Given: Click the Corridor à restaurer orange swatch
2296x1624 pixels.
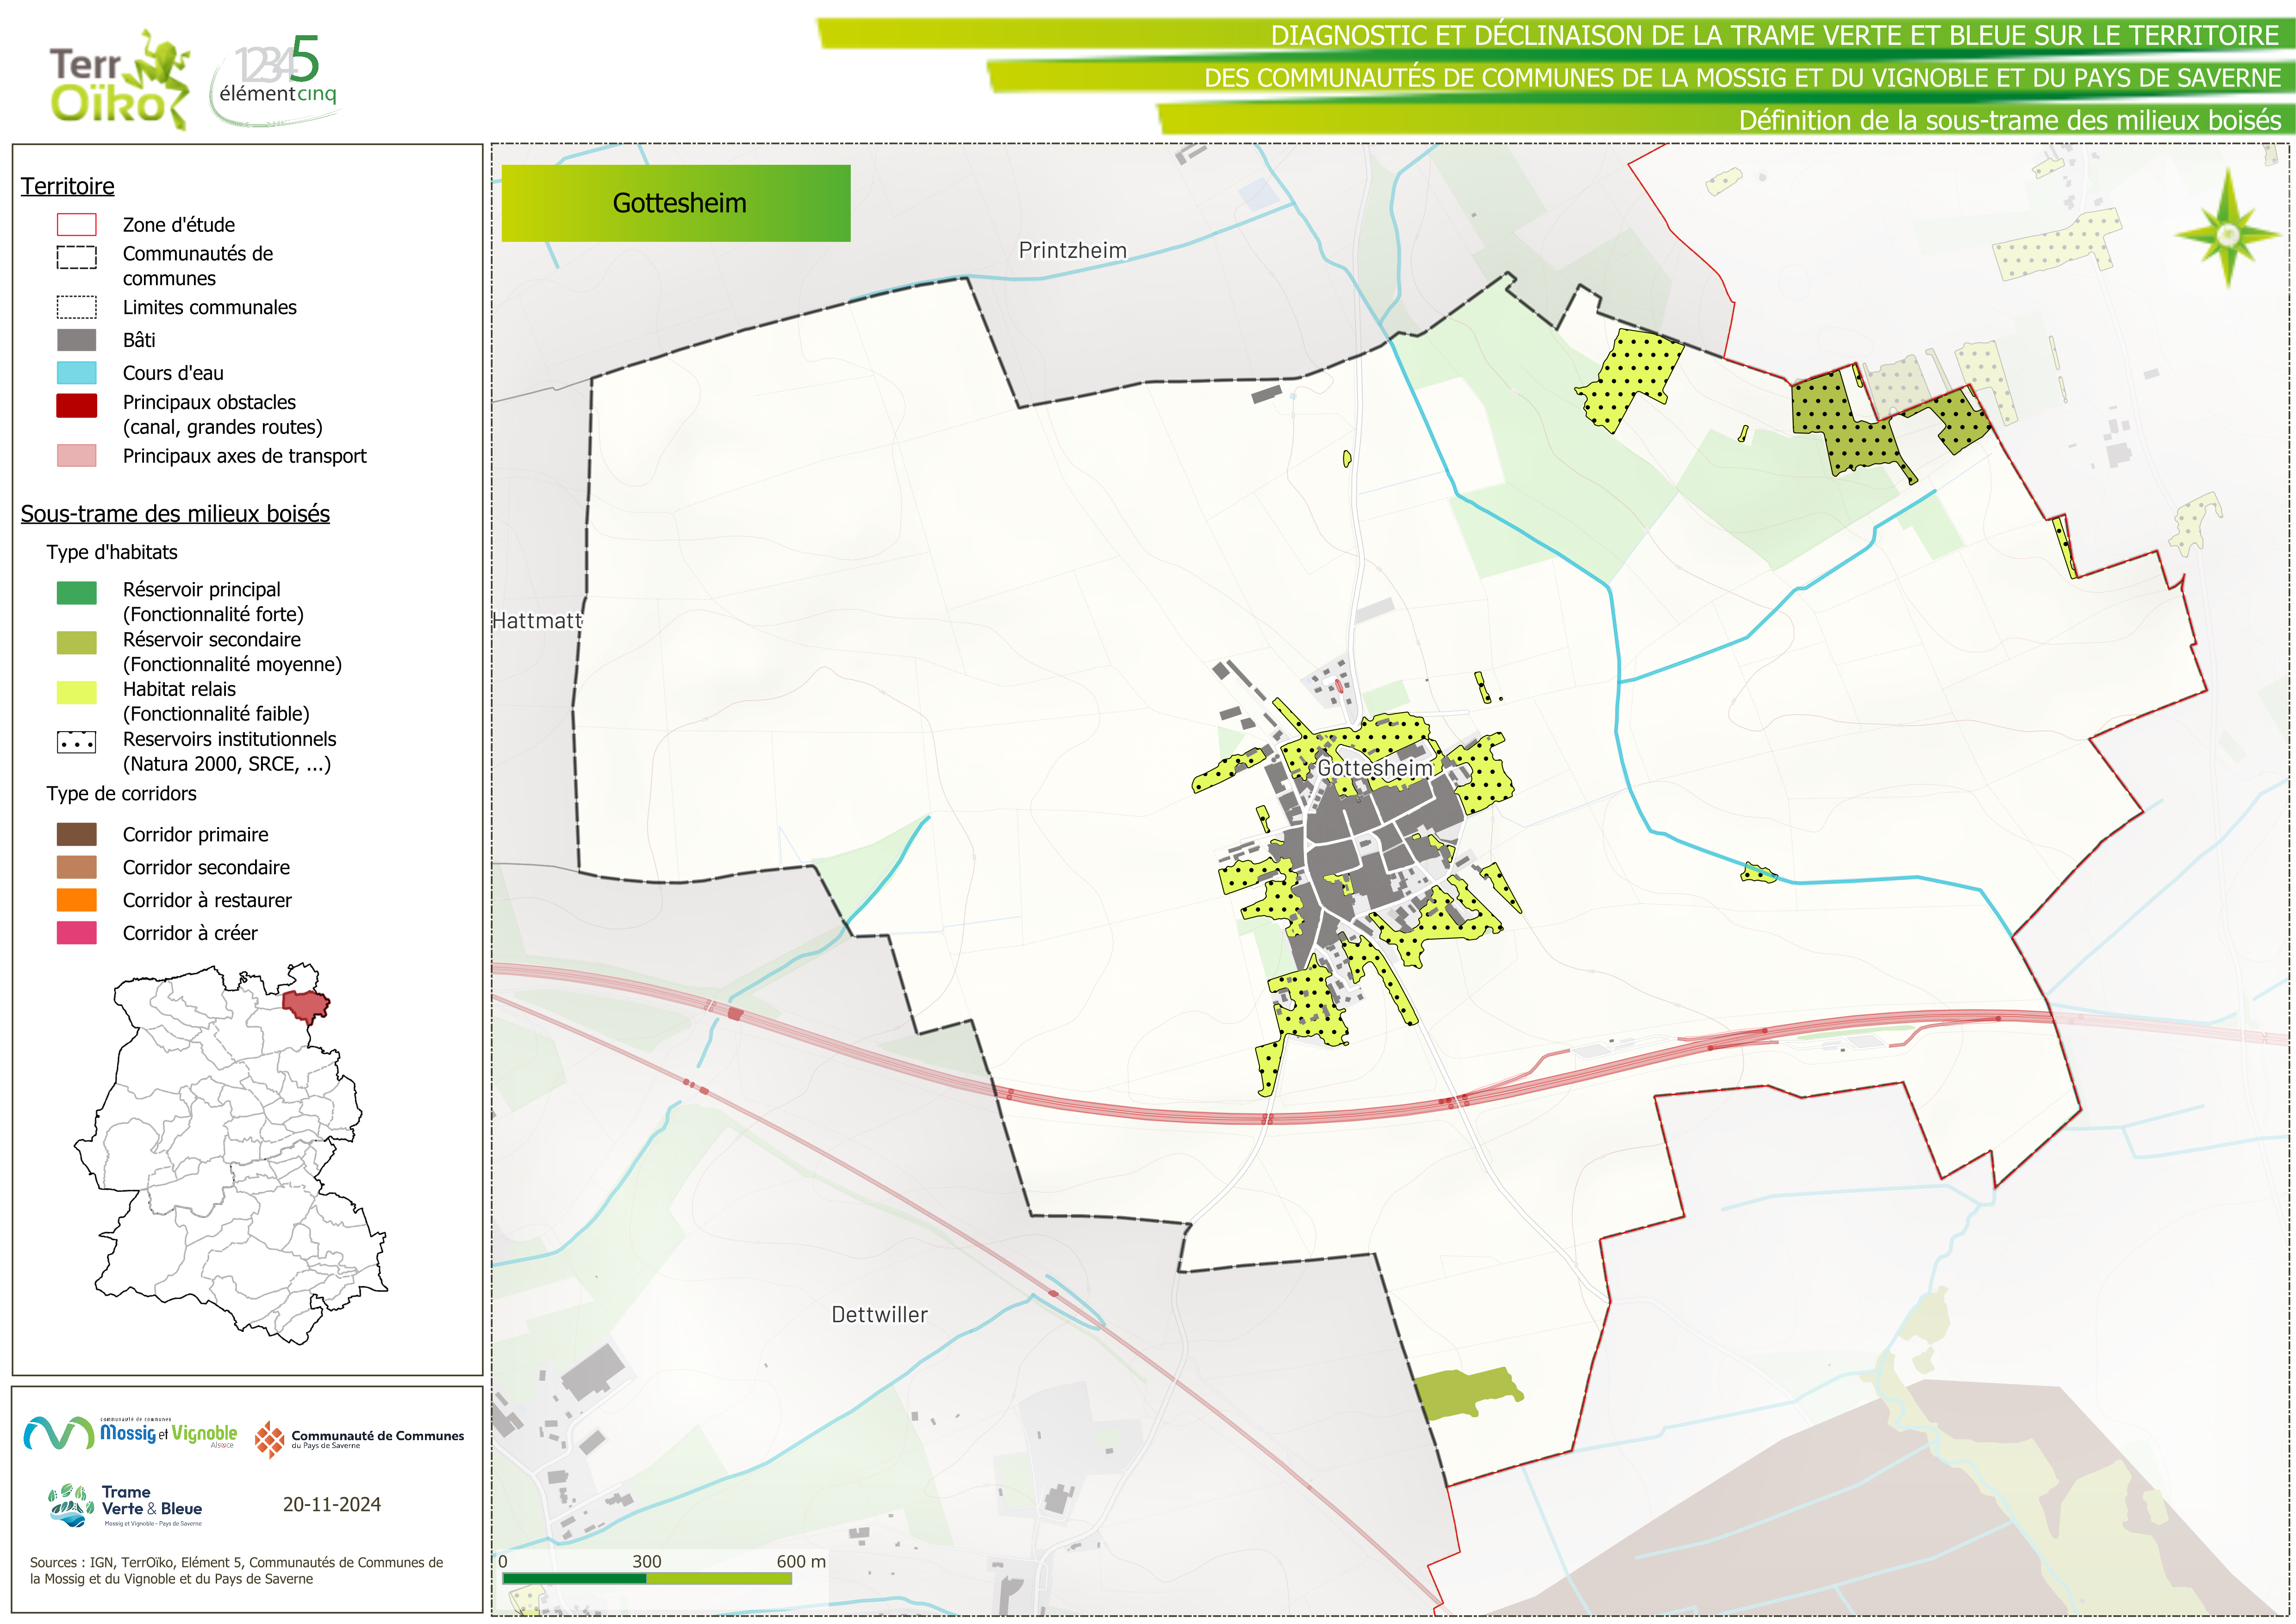Looking at the screenshot, I should pos(77,900).
